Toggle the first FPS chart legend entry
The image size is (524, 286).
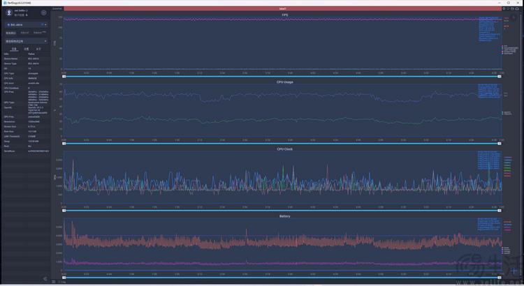pyautogui.click(x=503, y=46)
